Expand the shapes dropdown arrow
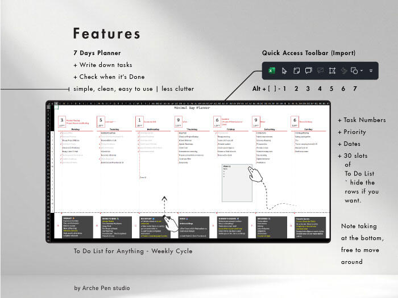The image size is (398, 298). (360, 72)
